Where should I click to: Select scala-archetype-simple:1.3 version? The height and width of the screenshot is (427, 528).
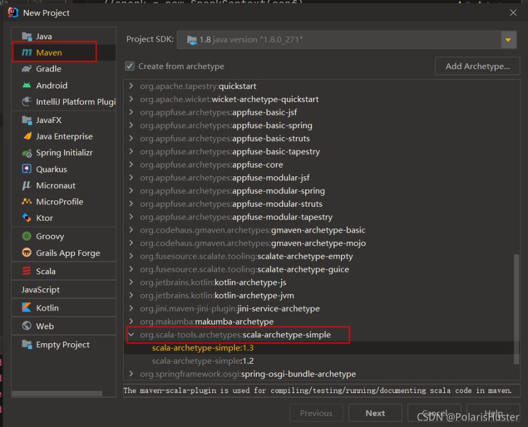click(x=319, y=348)
